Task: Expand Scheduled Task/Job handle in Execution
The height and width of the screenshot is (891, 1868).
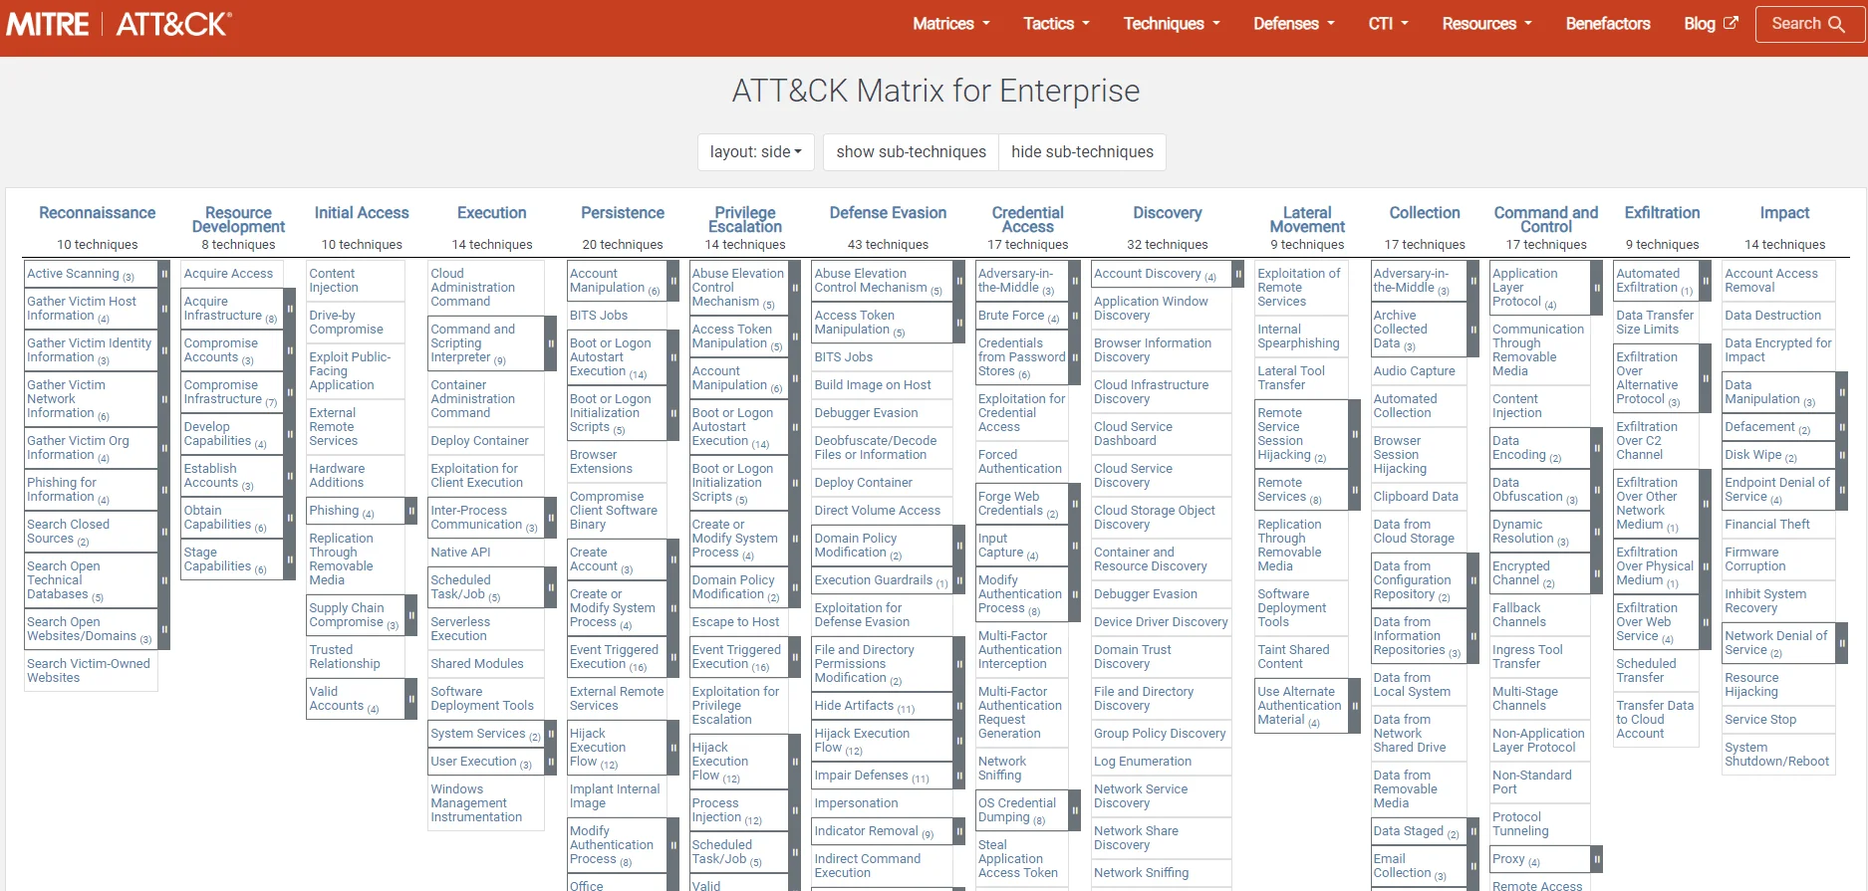Action: 550,587
